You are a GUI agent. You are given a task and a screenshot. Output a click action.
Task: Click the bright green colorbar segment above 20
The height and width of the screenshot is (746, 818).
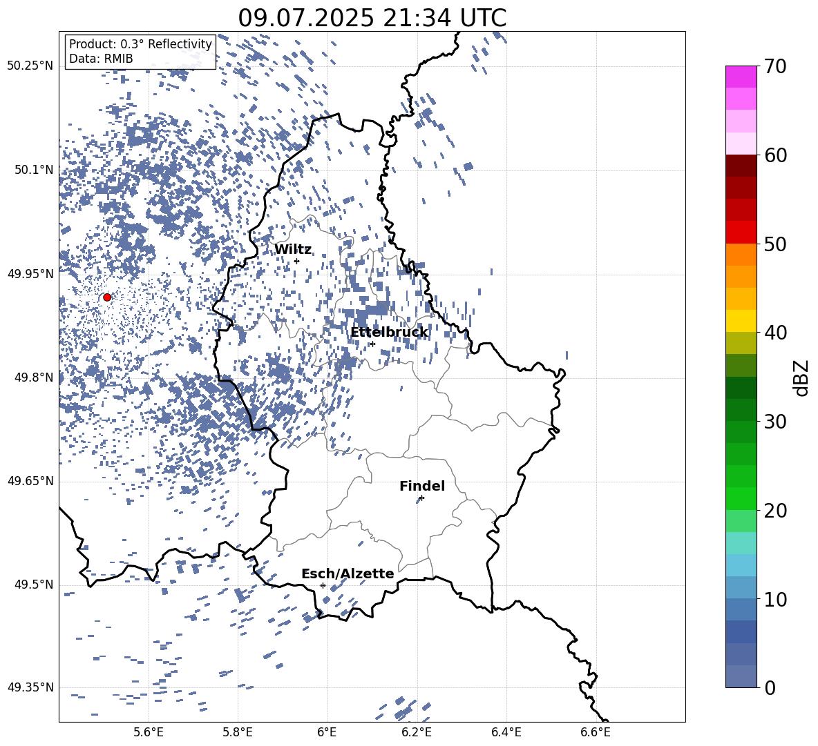pyautogui.click(x=741, y=498)
